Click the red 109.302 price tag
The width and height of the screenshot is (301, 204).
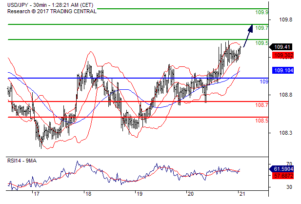click(x=283, y=55)
